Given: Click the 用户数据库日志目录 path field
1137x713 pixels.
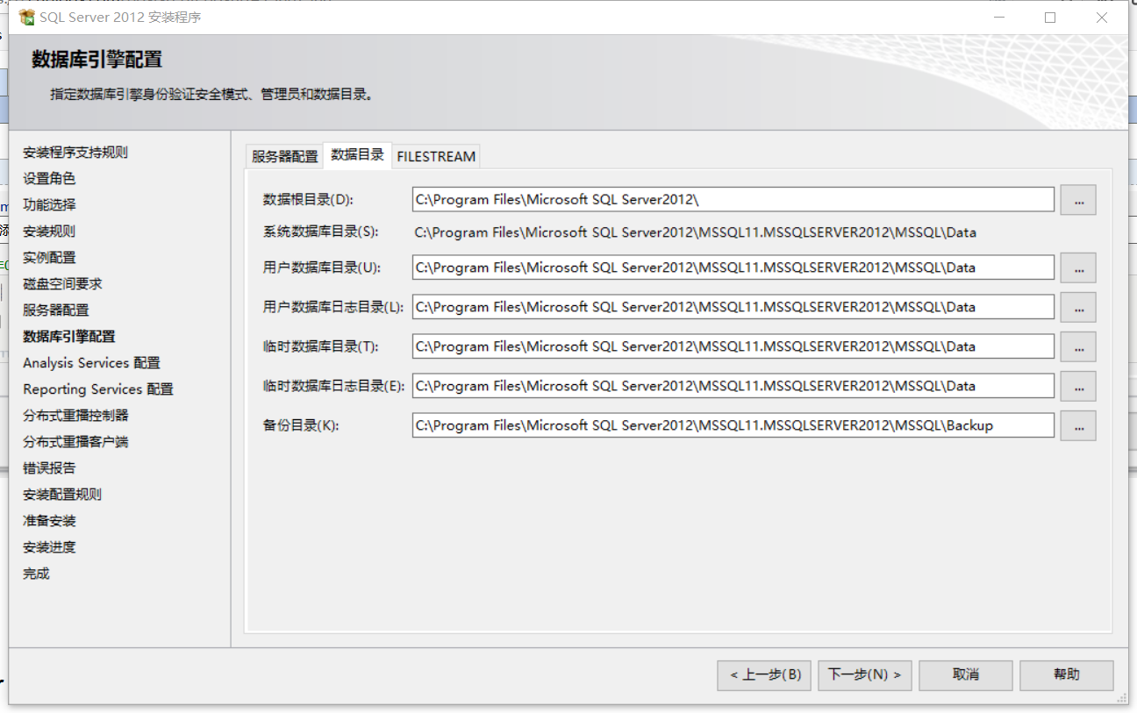Looking at the screenshot, I should [733, 307].
